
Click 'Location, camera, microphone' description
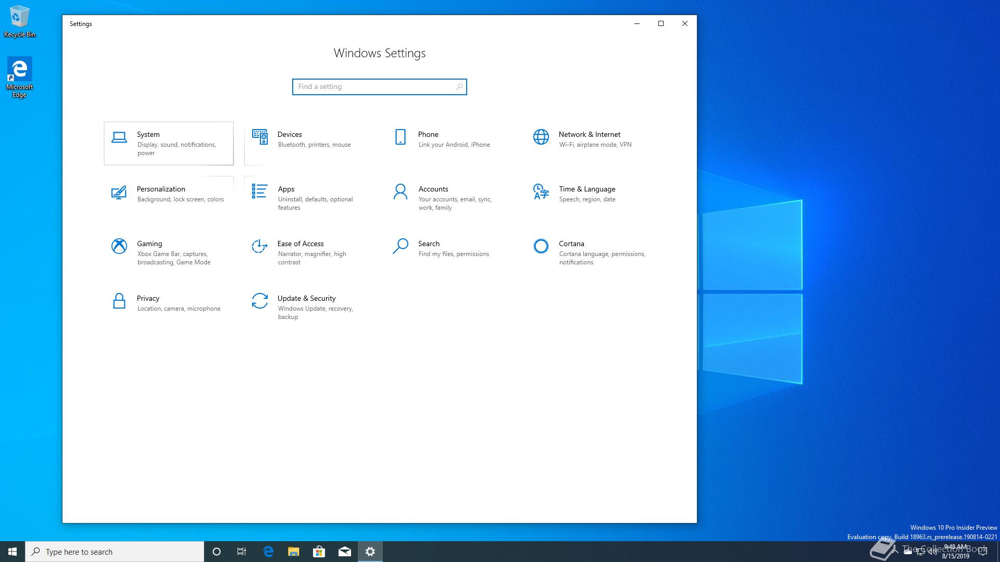pos(179,309)
